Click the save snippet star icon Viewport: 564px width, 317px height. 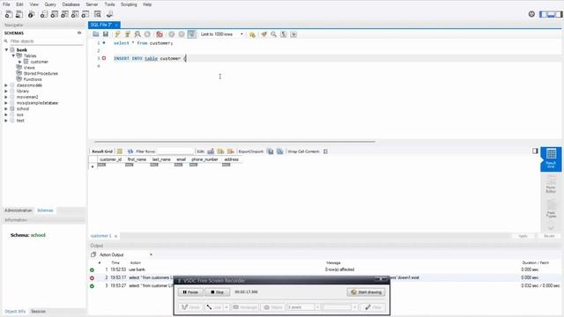click(252, 34)
